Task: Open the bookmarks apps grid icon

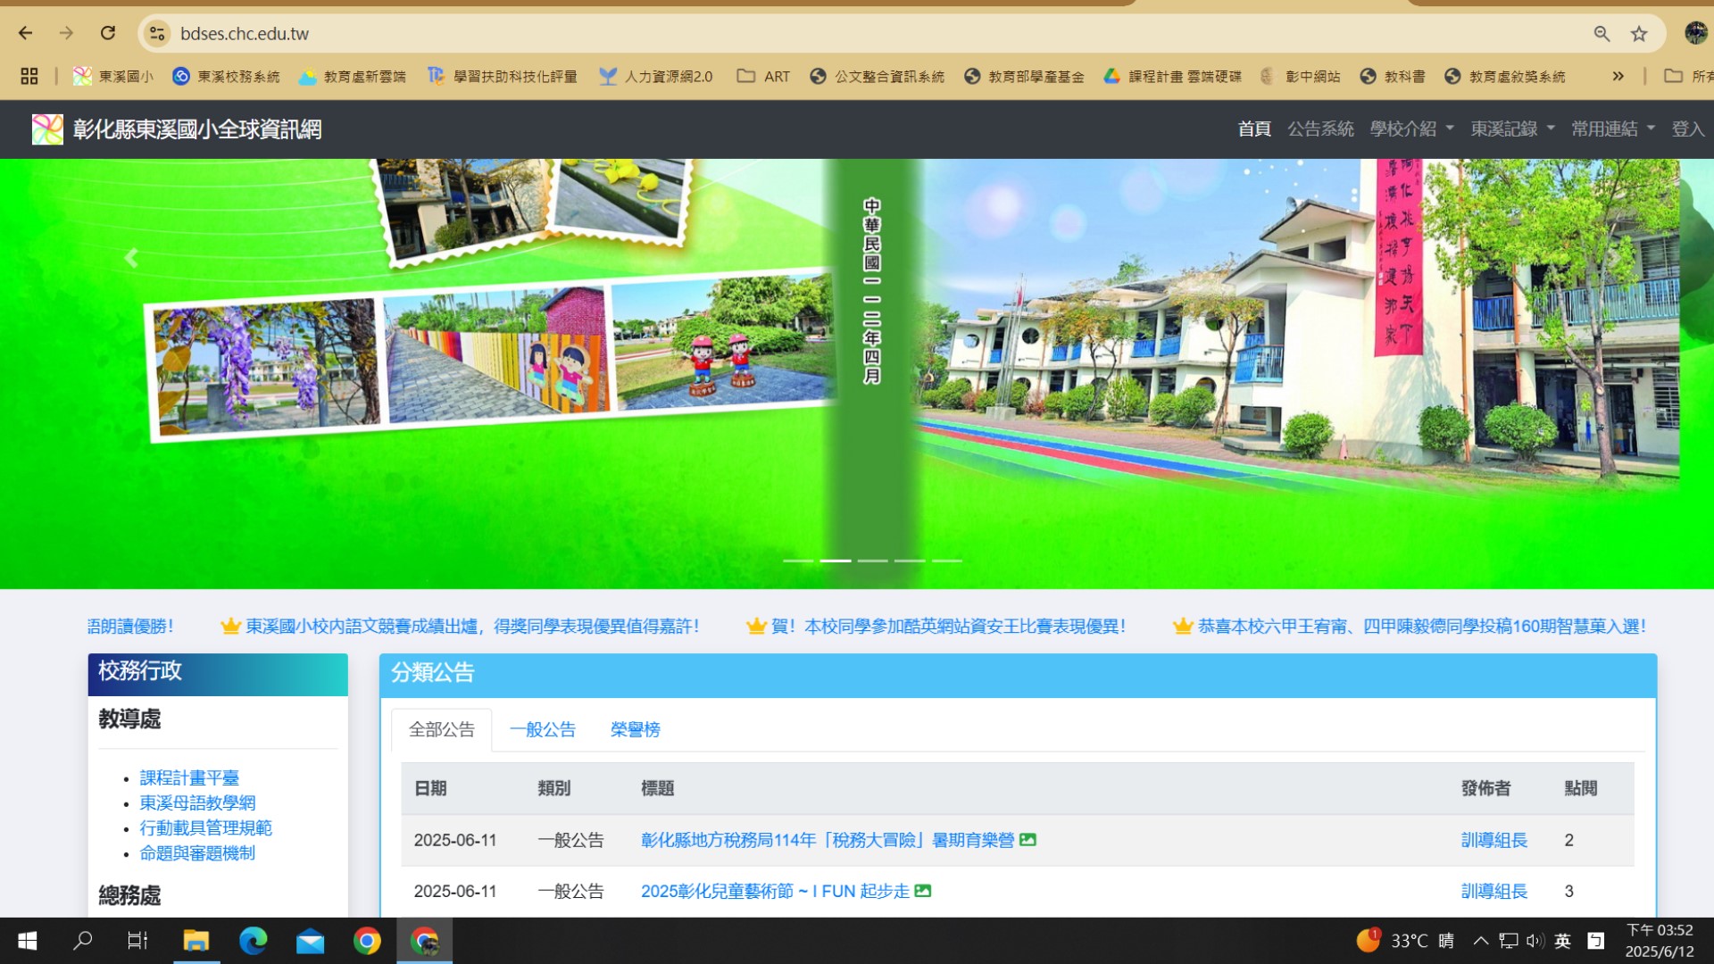Action: click(29, 77)
